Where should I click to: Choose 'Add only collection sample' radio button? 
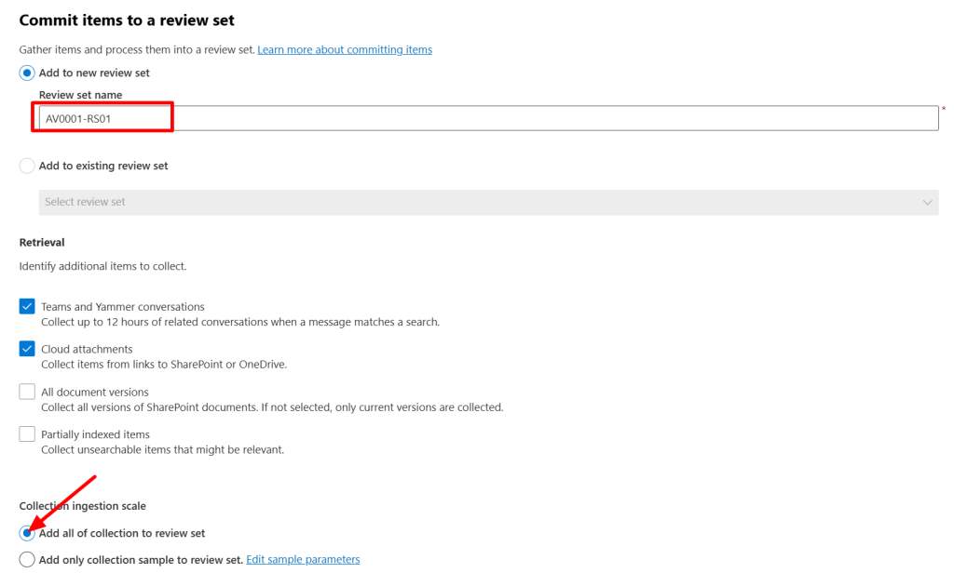point(27,559)
